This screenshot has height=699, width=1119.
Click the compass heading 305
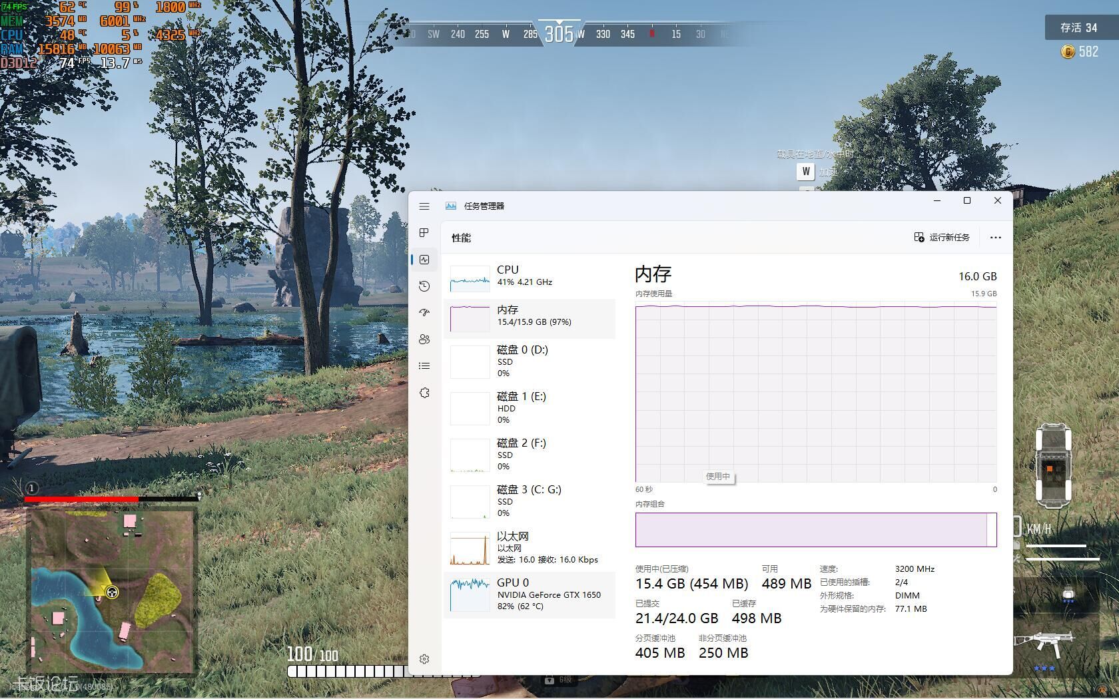tap(559, 34)
